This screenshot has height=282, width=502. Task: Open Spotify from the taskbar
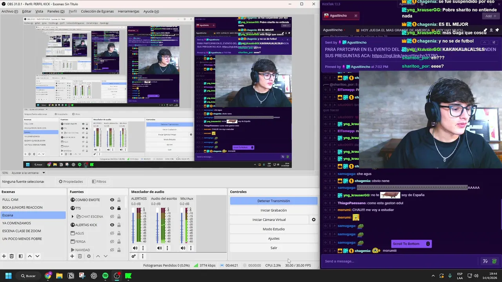tap(105, 276)
